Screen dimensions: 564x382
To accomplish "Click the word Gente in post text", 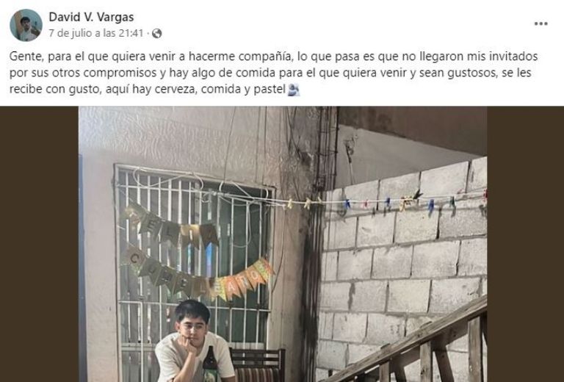I will tap(26, 57).
